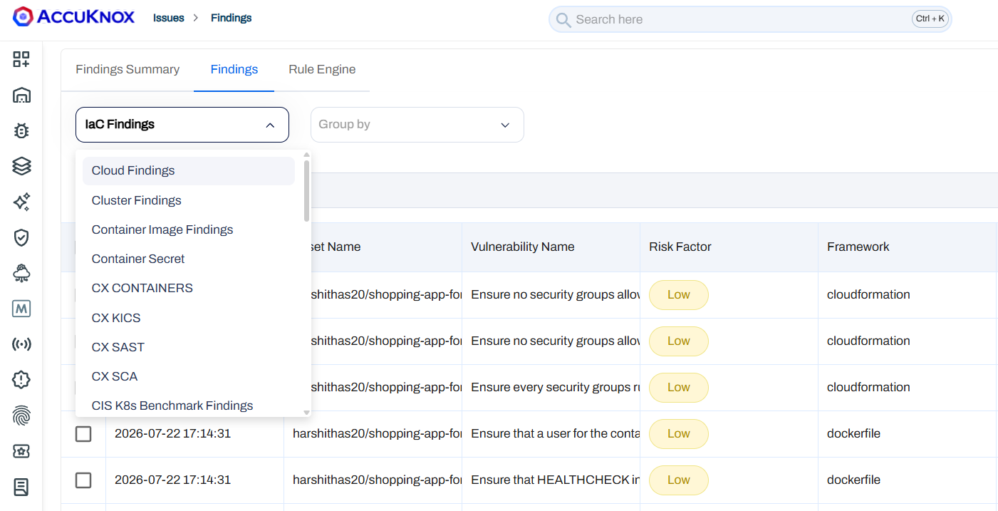Open the broadcast signal sidebar icon
The width and height of the screenshot is (998, 511).
21,344
